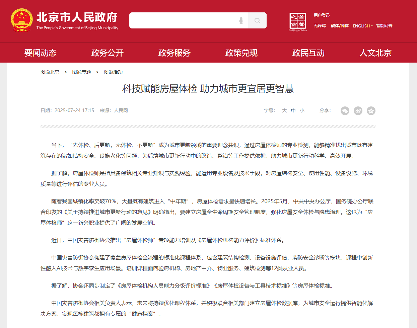The image size is (417, 328).
Task: Click the 用户登录 login link
Action: 322,15
